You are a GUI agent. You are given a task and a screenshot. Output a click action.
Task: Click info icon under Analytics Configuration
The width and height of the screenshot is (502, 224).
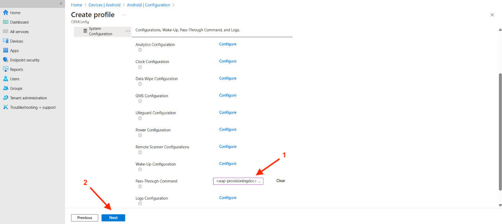[x=140, y=50]
